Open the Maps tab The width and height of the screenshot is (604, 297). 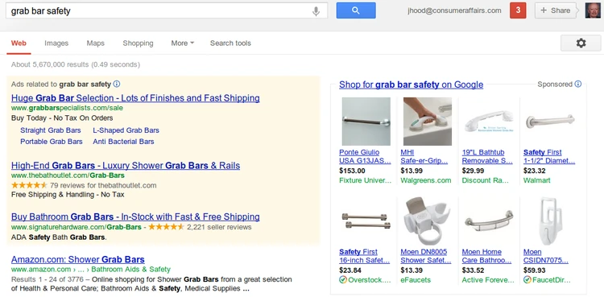(x=96, y=43)
